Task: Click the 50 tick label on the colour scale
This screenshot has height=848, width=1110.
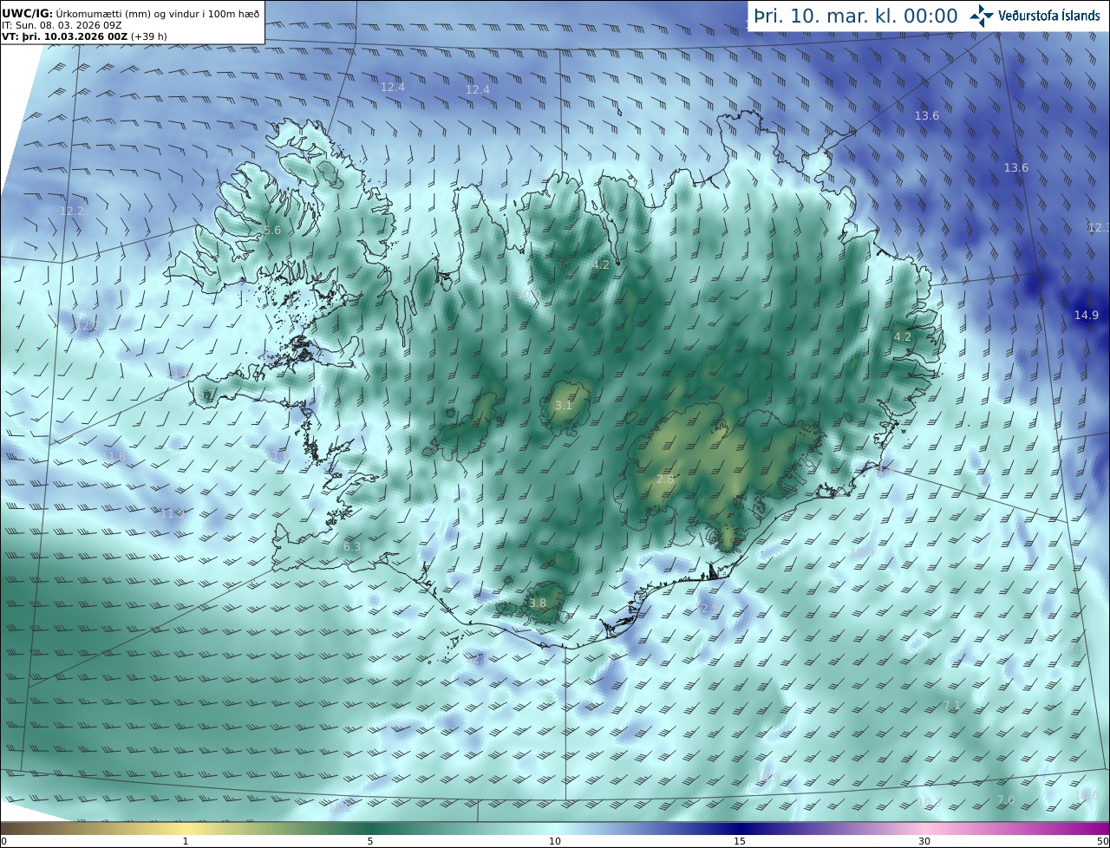Action: click(x=1102, y=841)
